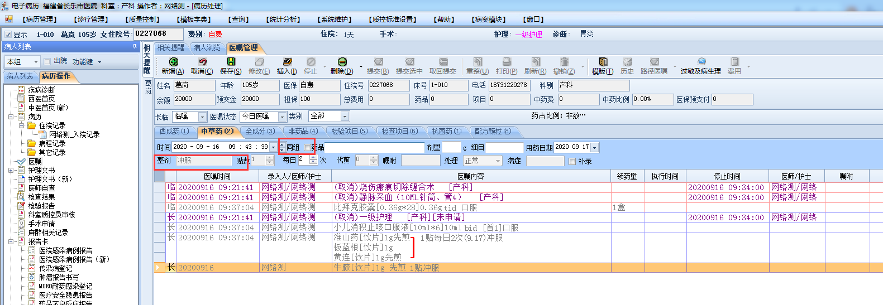Collapse the 病历 tree node
Screen dimensions: 883x305
[x=11, y=117]
